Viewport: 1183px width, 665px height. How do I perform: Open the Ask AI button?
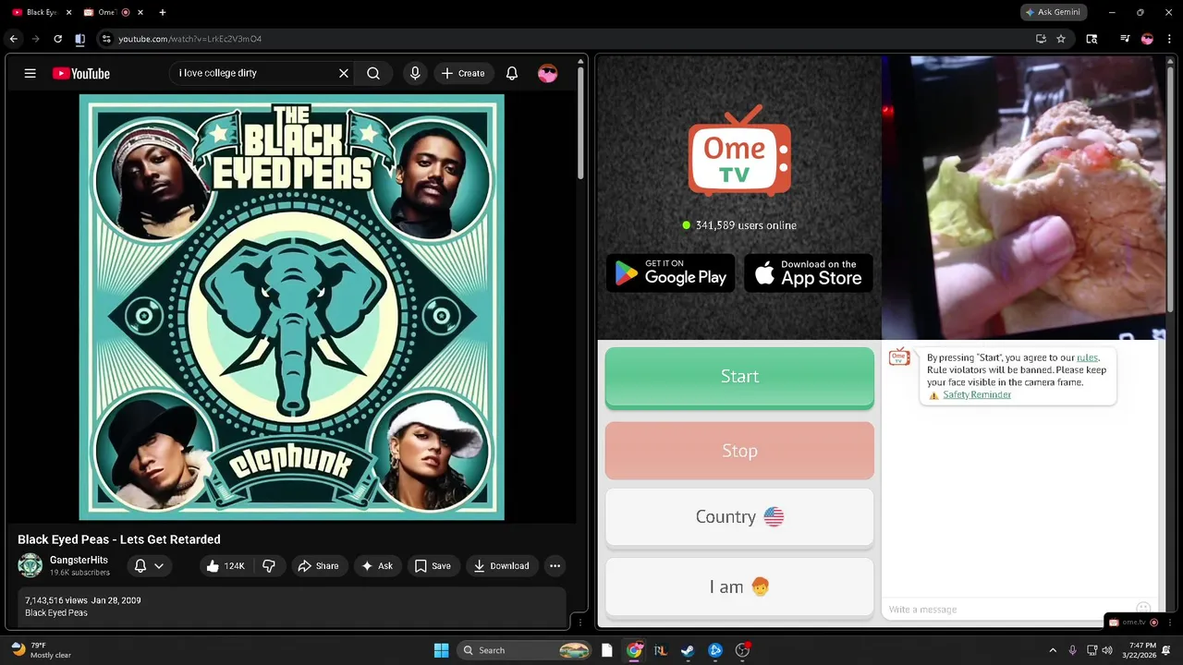(x=377, y=565)
